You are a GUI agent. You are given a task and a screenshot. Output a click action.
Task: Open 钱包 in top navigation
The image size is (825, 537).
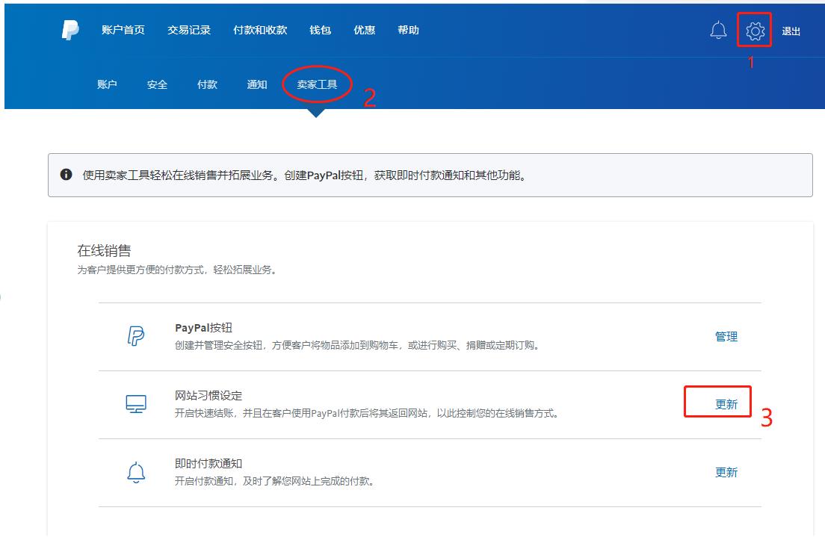(320, 31)
